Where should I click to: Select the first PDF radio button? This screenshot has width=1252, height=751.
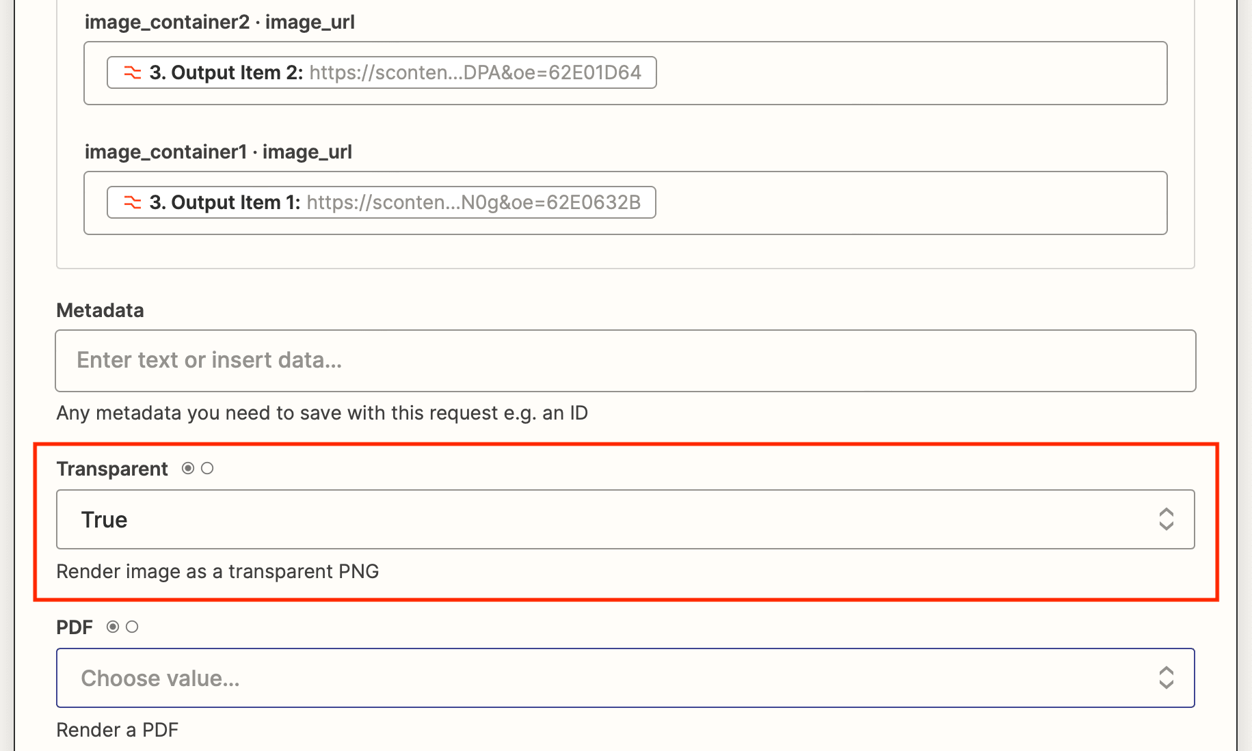tap(113, 626)
